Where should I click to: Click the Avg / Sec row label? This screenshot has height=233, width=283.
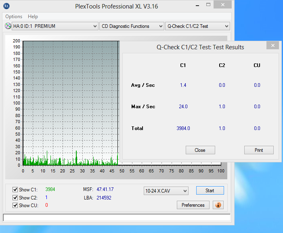pos(143,85)
